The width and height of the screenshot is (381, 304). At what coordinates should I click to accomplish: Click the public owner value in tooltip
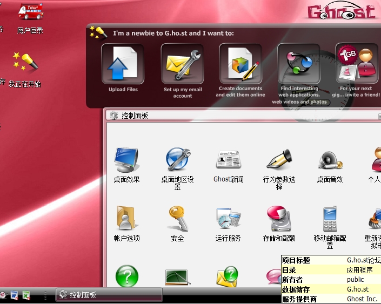pos(355,280)
